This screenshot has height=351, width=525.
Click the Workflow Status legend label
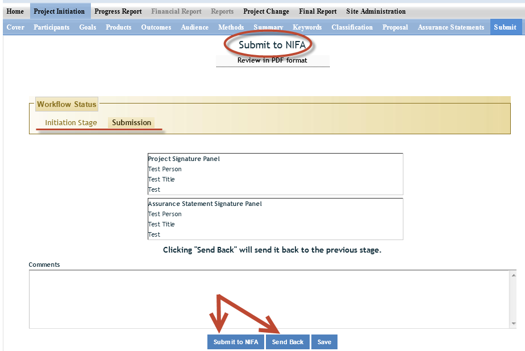[66, 104]
